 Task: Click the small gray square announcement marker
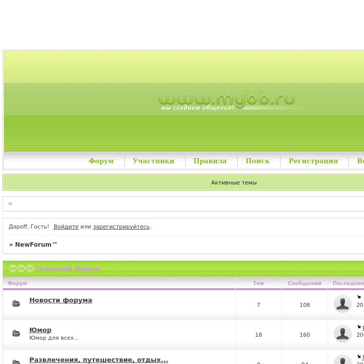click(10, 204)
